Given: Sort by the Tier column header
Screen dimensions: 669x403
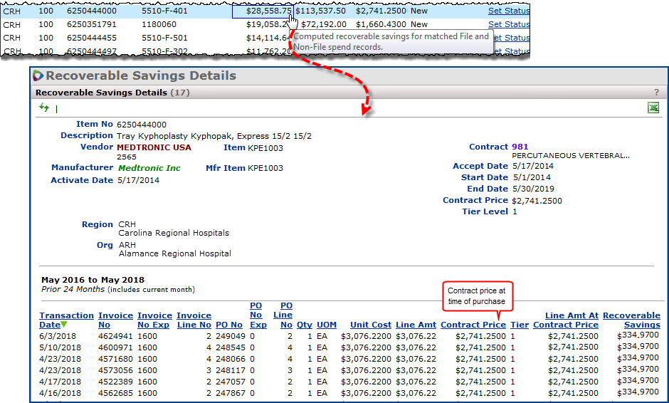Looking at the screenshot, I should [520, 325].
